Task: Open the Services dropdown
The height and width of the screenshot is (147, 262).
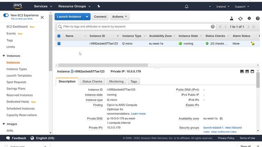Action: (x=43, y=7)
